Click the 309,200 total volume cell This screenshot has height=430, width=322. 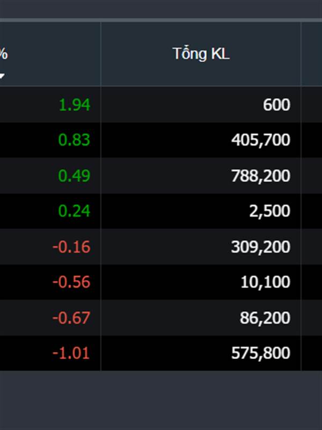point(201,247)
